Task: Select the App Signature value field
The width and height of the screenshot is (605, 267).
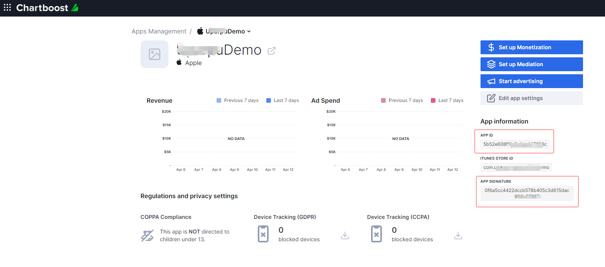Action: 527,193
